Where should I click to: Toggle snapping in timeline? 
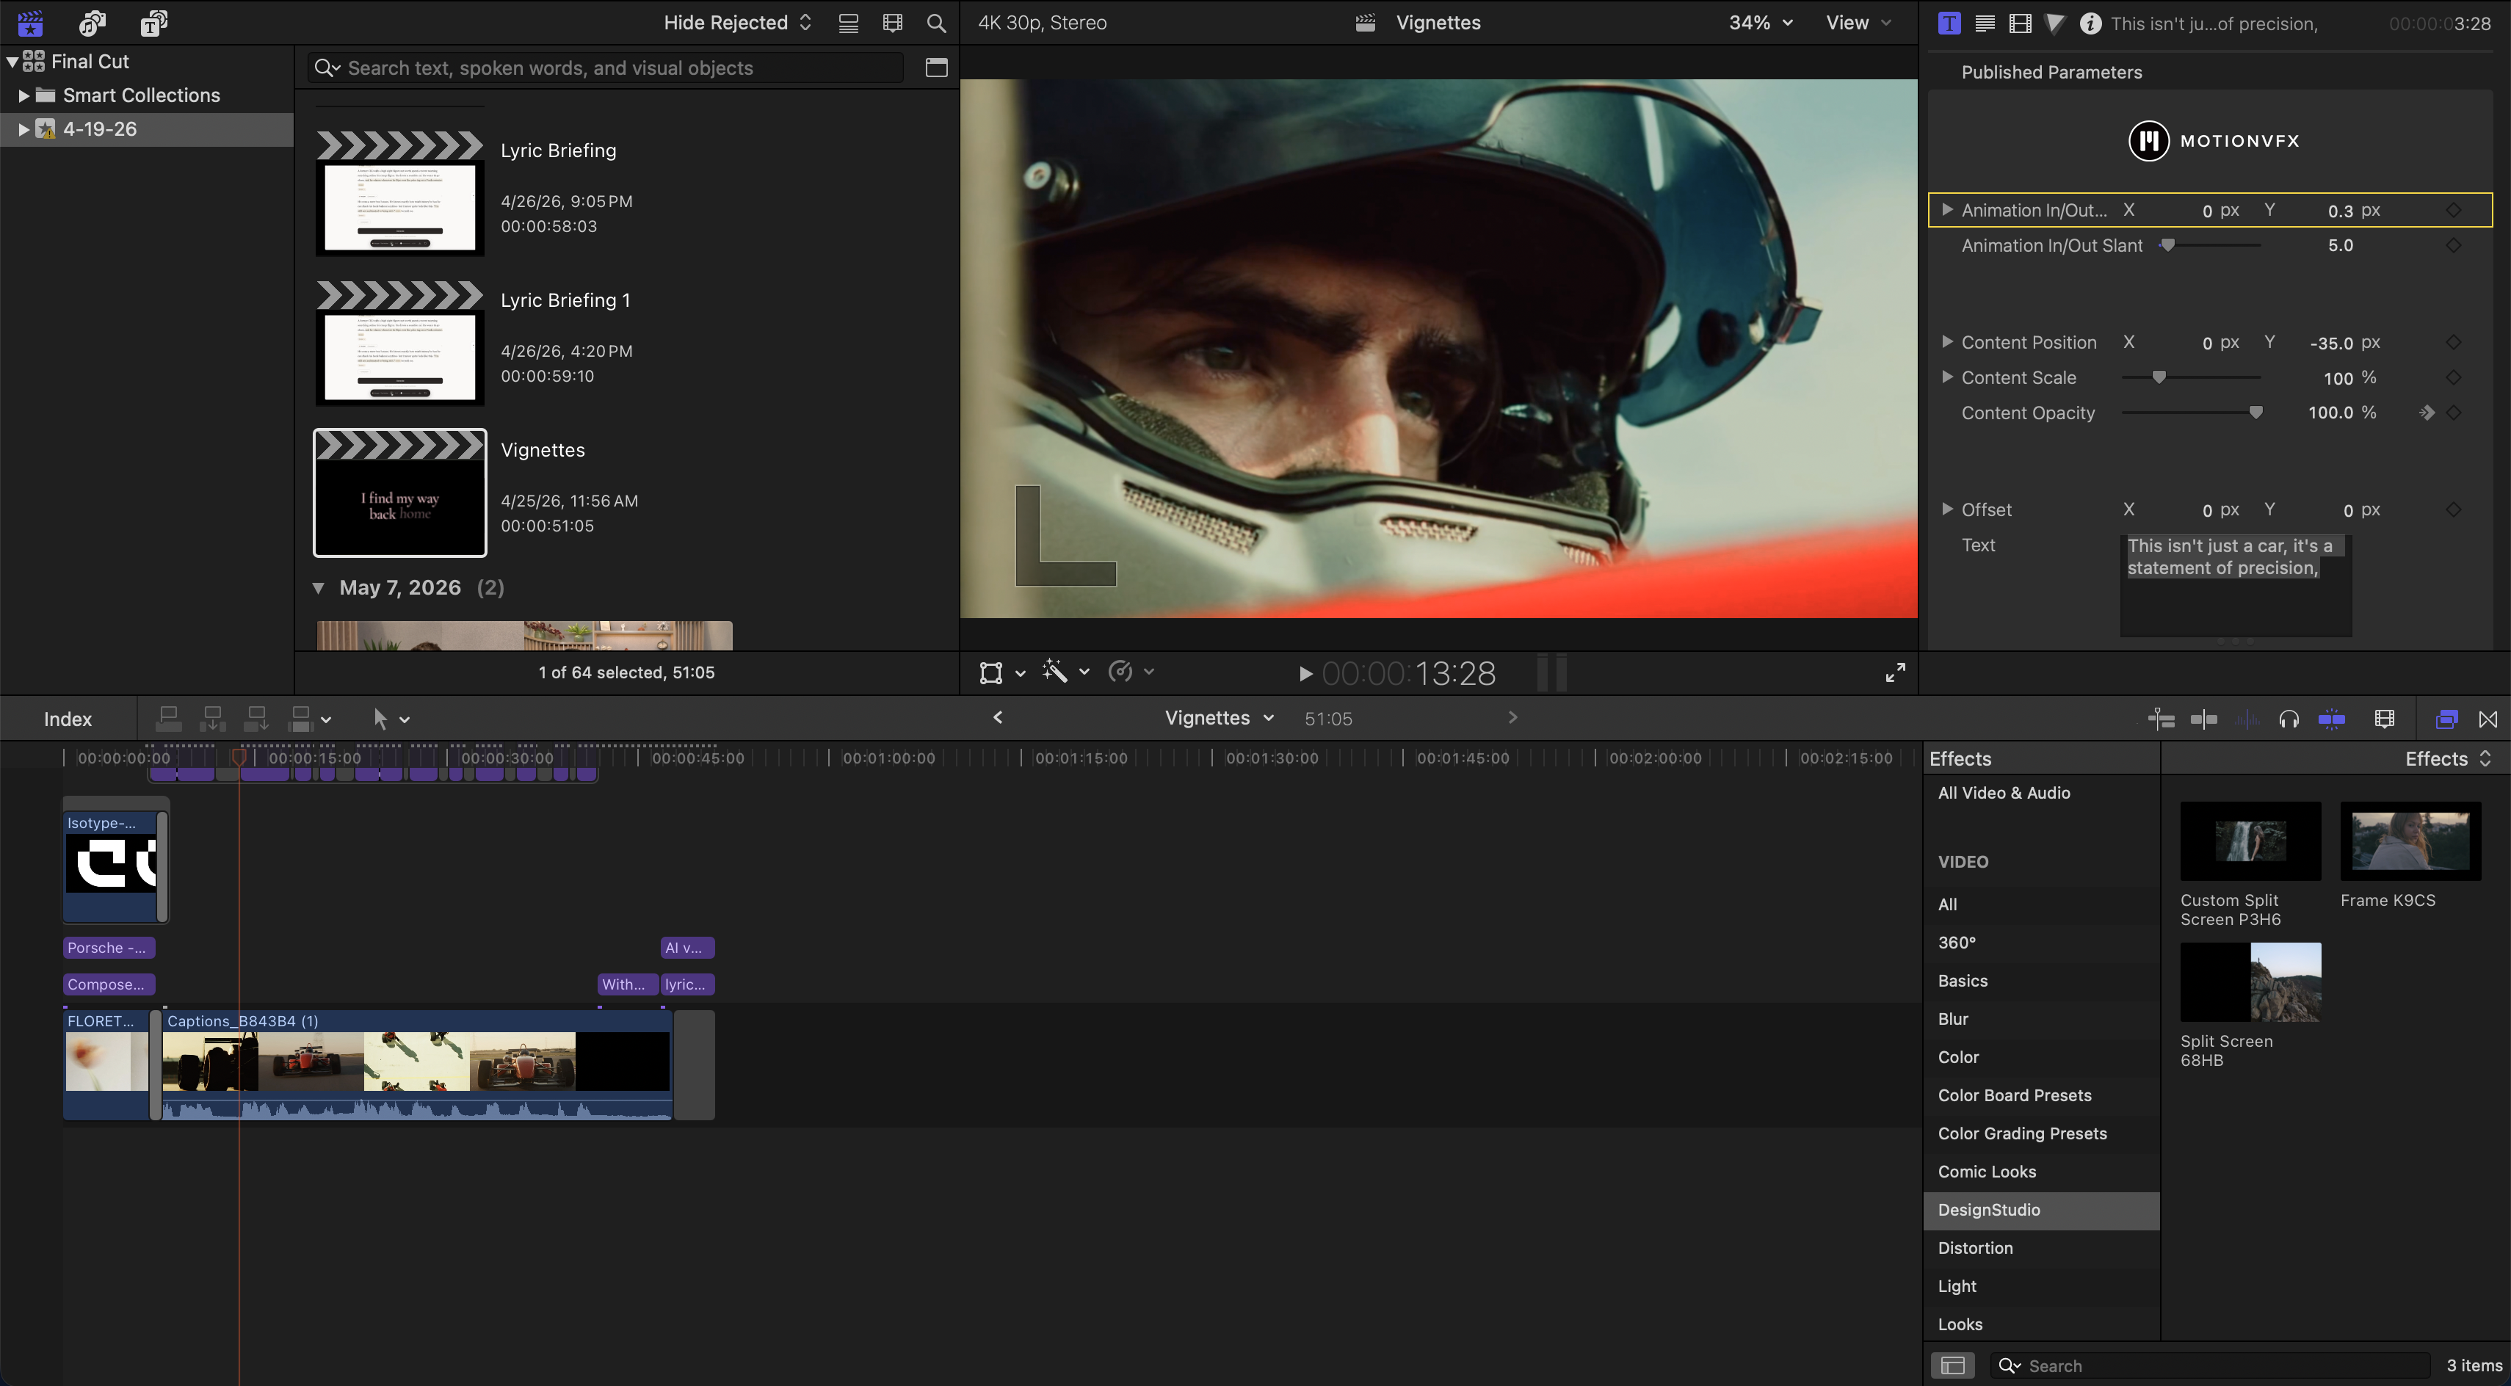click(x=2332, y=719)
